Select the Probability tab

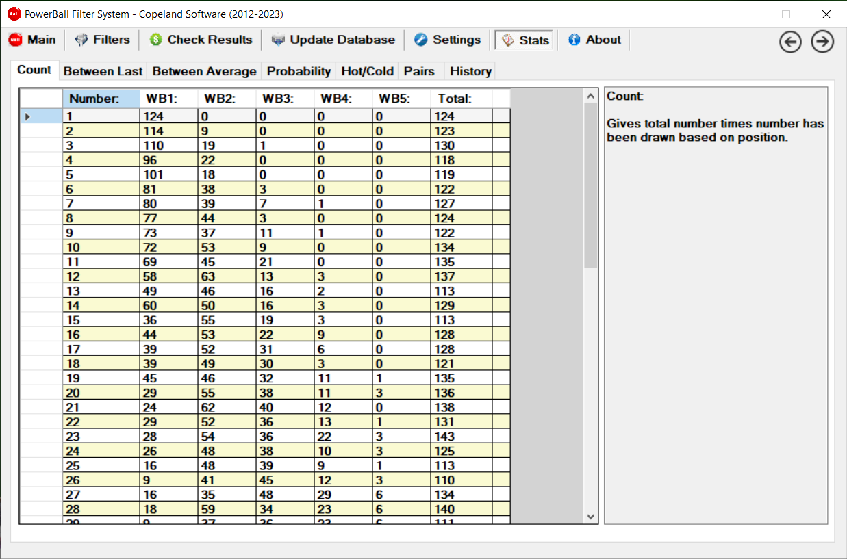(299, 71)
